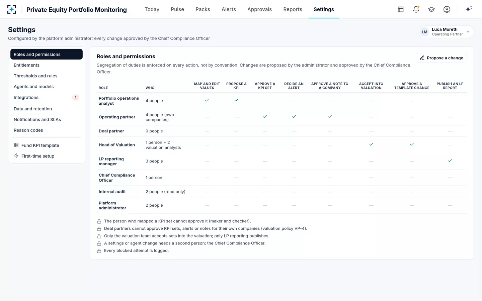Click Operating partner's Approve a note checkmark
482x301 pixels.
click(x=330, y=116)
